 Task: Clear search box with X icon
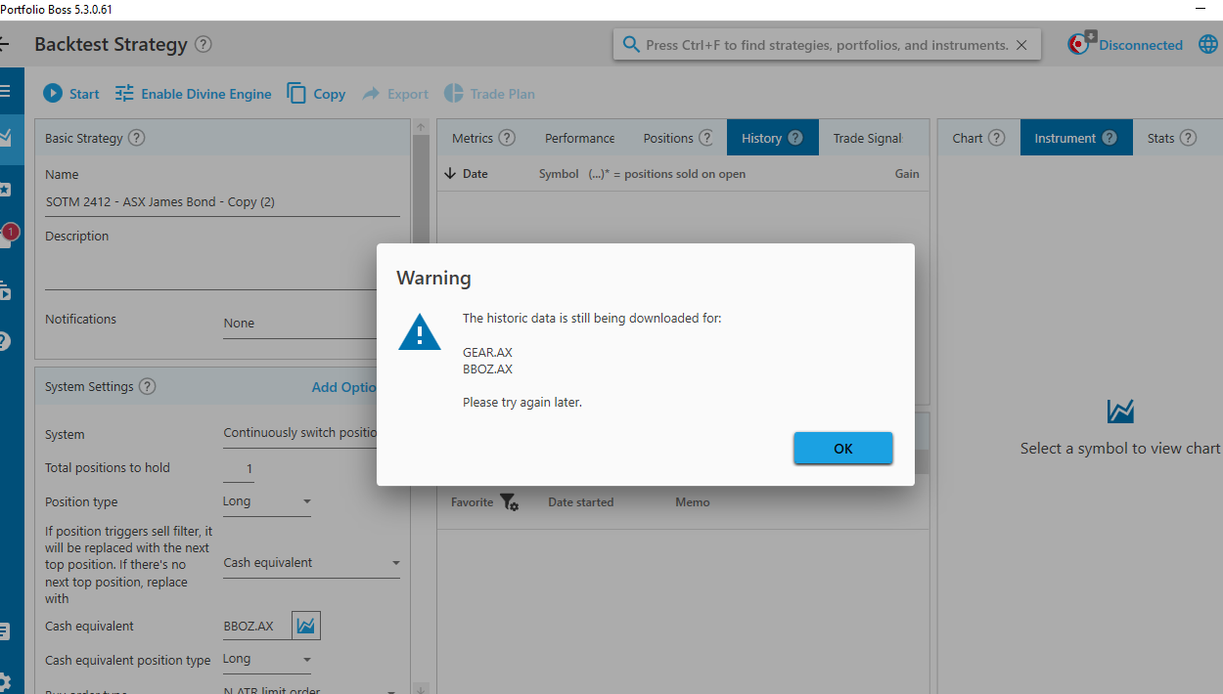tap(1021, 45)
